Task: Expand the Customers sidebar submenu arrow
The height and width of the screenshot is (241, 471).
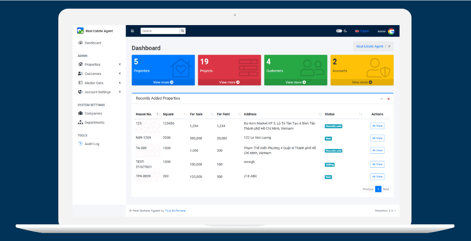Action: click(x=120, y=74)
